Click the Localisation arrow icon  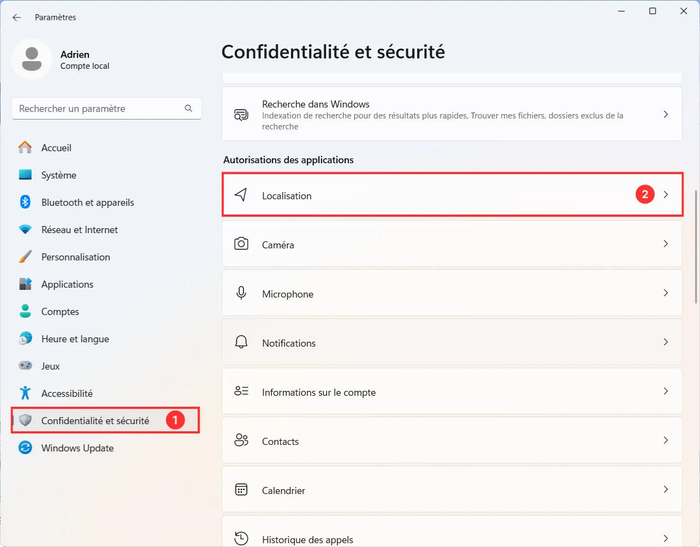pos(241,194)
